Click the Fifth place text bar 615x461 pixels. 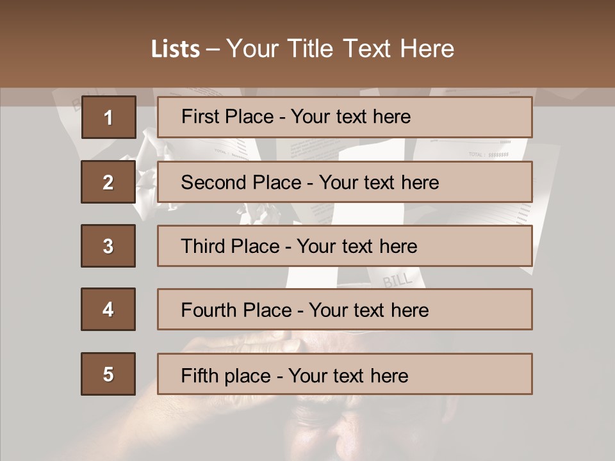(x=345, y=374)
